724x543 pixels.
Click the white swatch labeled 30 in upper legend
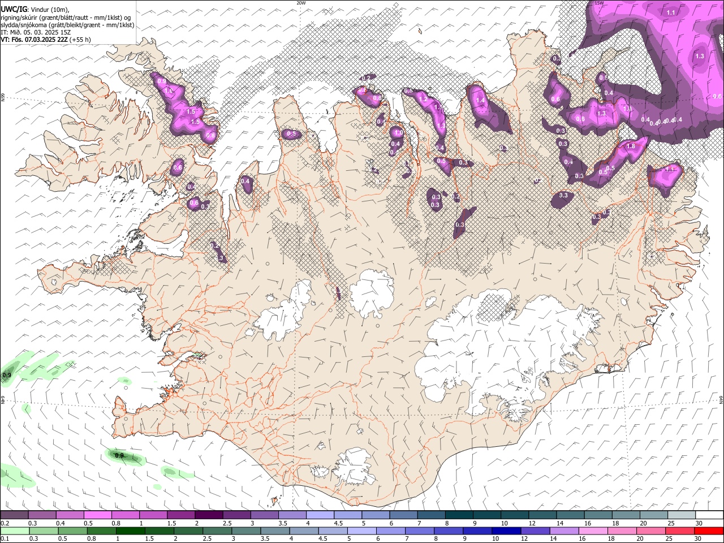coord(709,515)
